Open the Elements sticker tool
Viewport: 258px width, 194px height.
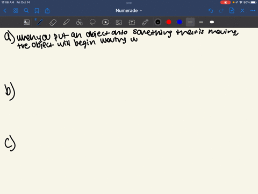(x=105, y=22)
